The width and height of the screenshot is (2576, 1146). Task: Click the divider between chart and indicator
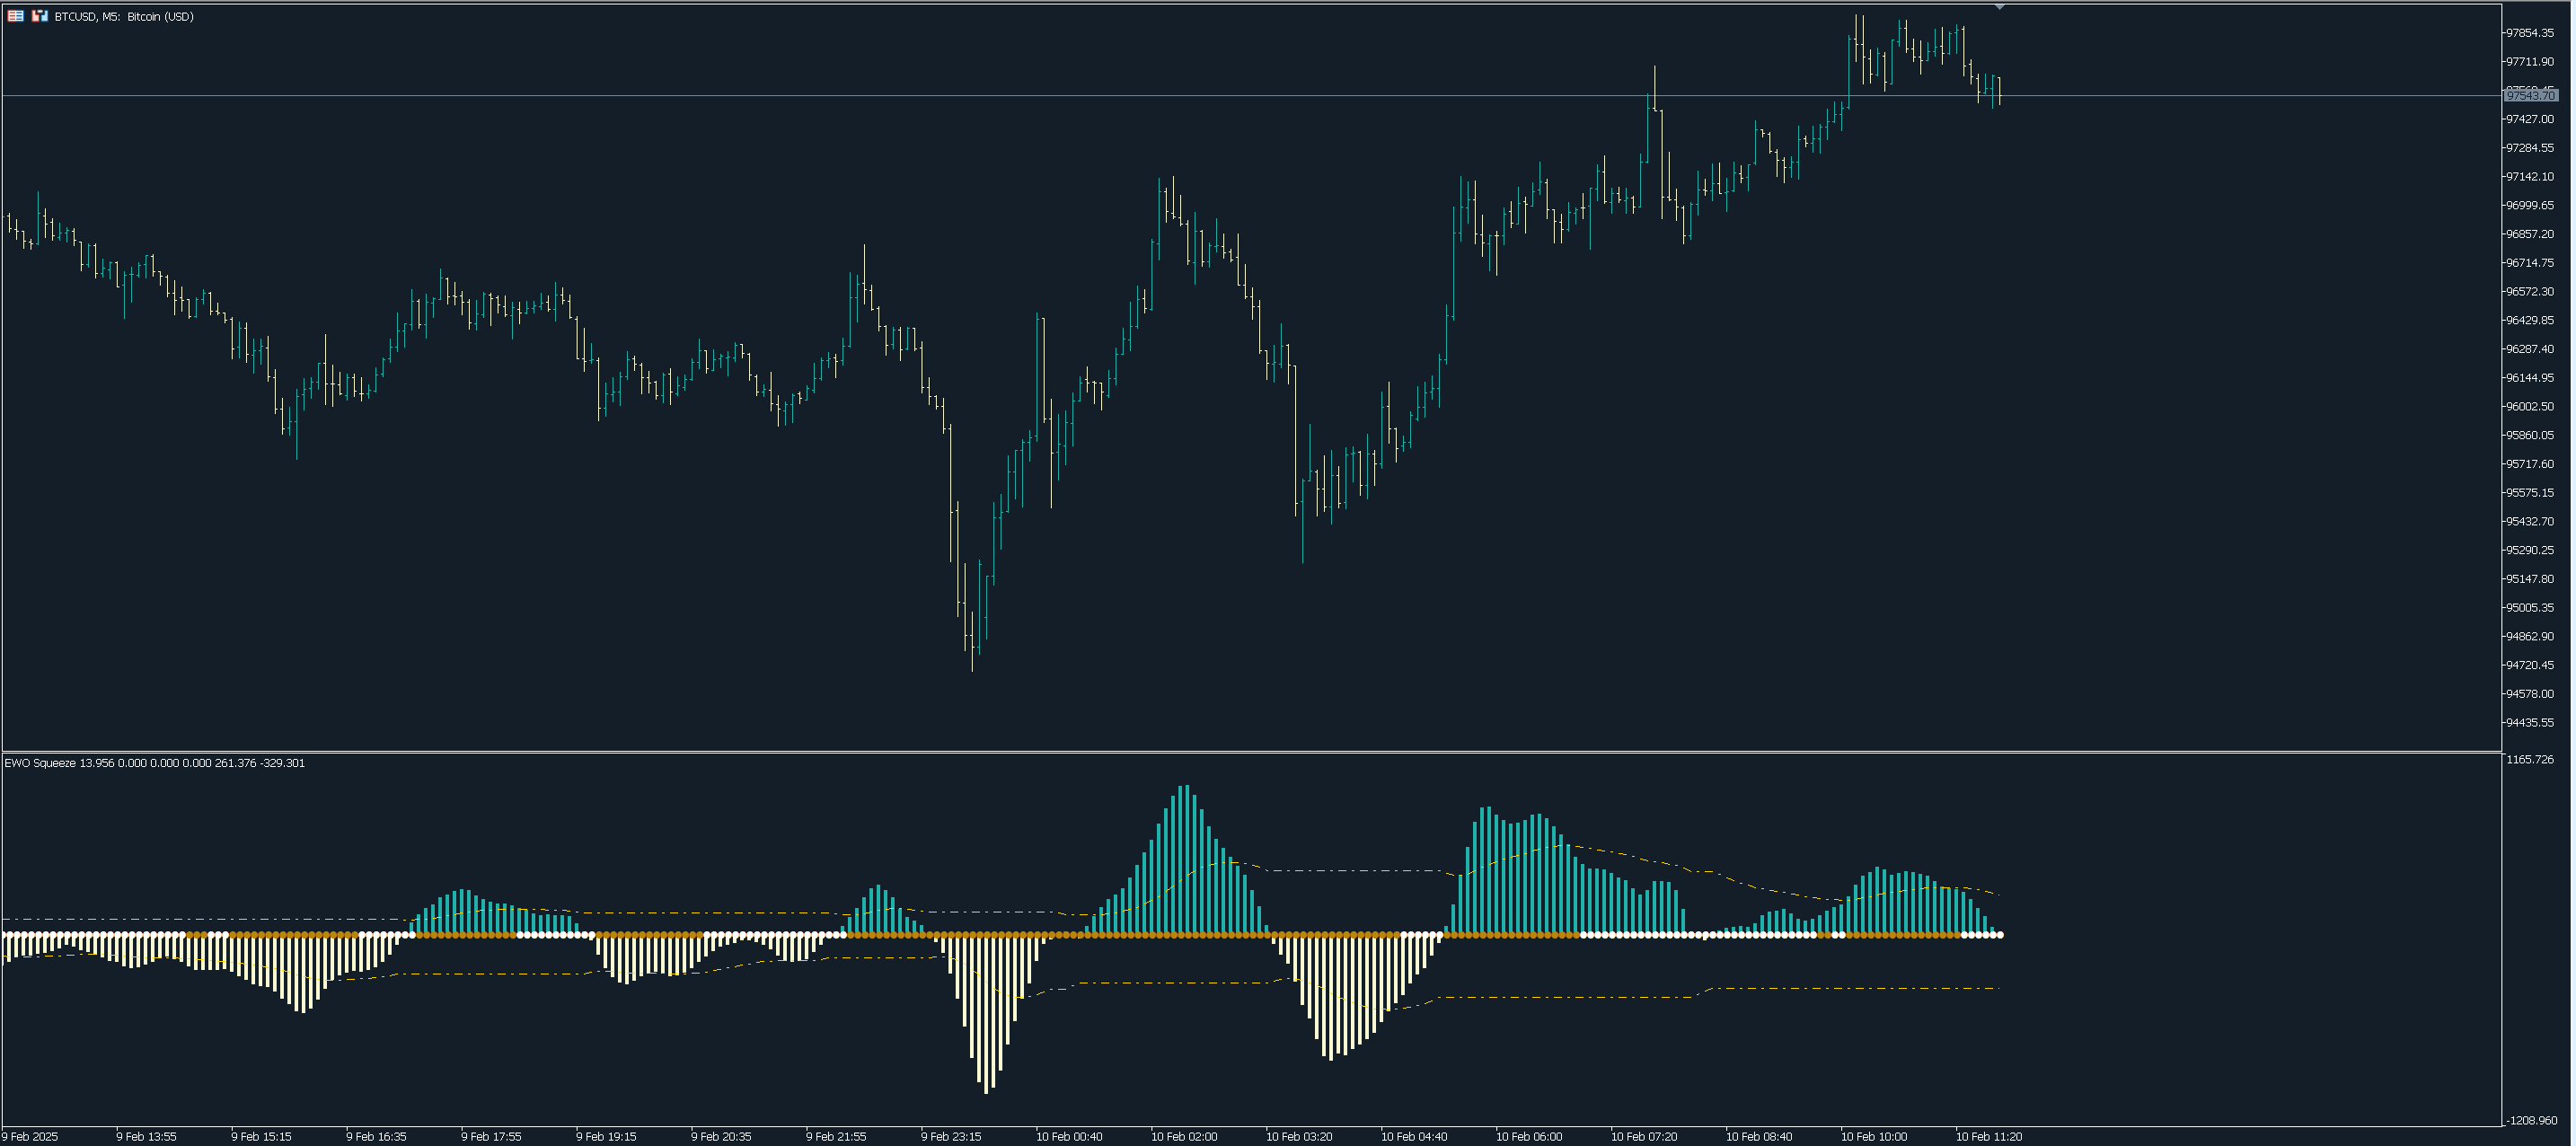[1250, 751]
